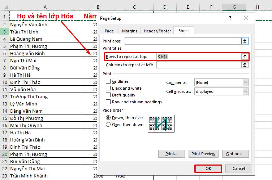The height and width of the screenshot is (180, 272).
Task: Focus the Print area input field
Action: pos(183,41)
